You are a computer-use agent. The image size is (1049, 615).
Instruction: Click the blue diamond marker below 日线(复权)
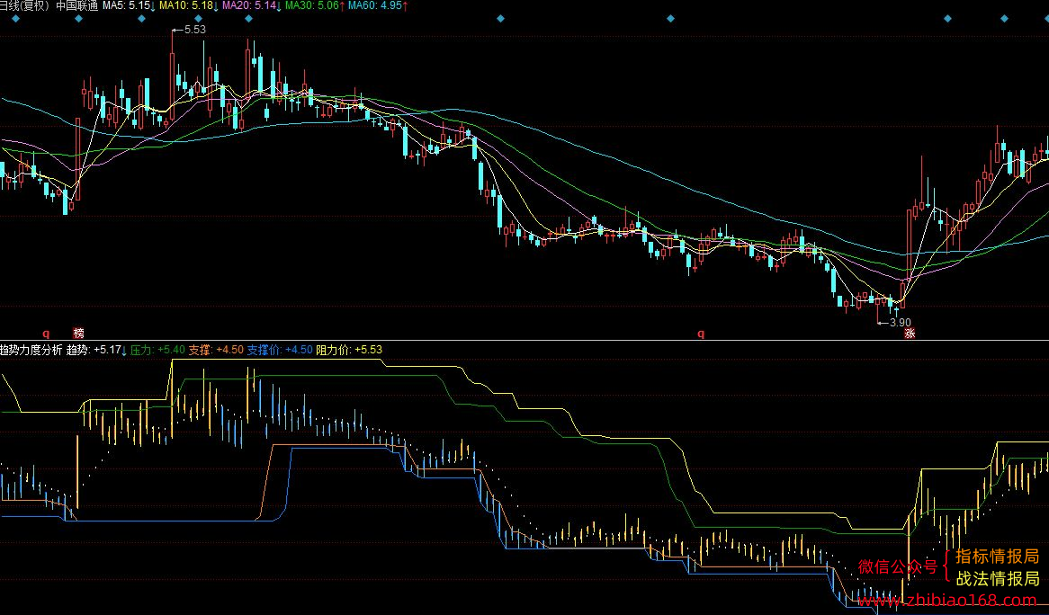(16, 19)
